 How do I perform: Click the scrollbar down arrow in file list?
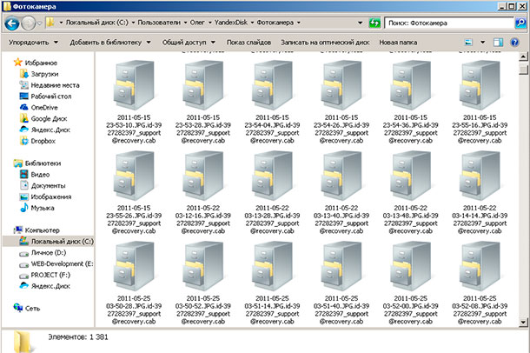[523, 323]
